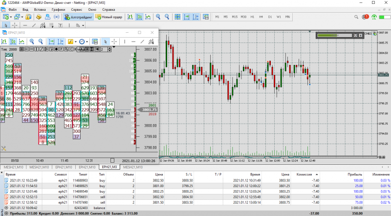The height and width of the screenshot is (216, 391).
Task: Zoom out on the main chart toolbar
Action: click(x=167, y=17)
